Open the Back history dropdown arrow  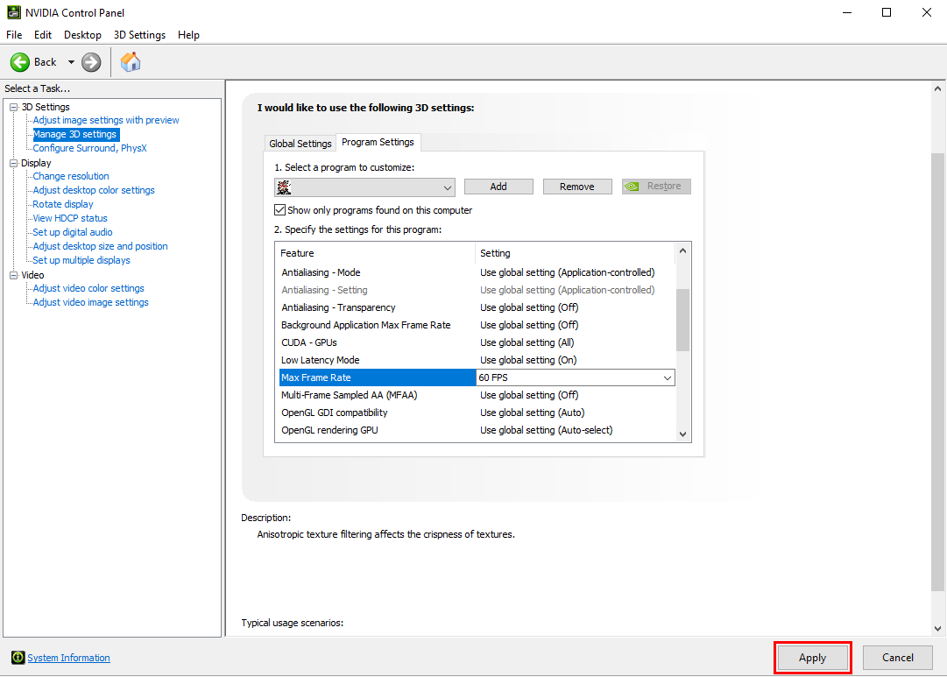[x=71, y=62]
